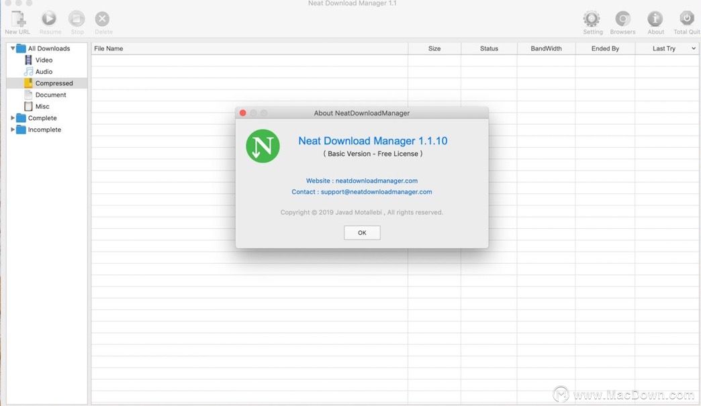Sort by Size column header
This screenshot has width=701, height=406.
[434, 48]
